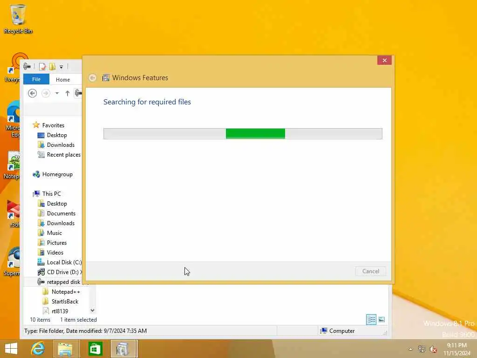Open the File tab in Explorer
This screenshot has width=477, height=358.
36,79
